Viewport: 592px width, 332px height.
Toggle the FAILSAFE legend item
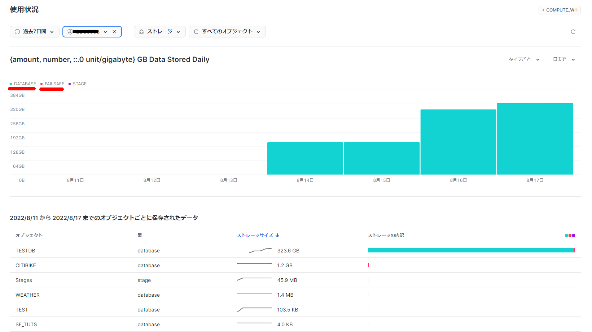pyautogui.click(x=52, y=84)
